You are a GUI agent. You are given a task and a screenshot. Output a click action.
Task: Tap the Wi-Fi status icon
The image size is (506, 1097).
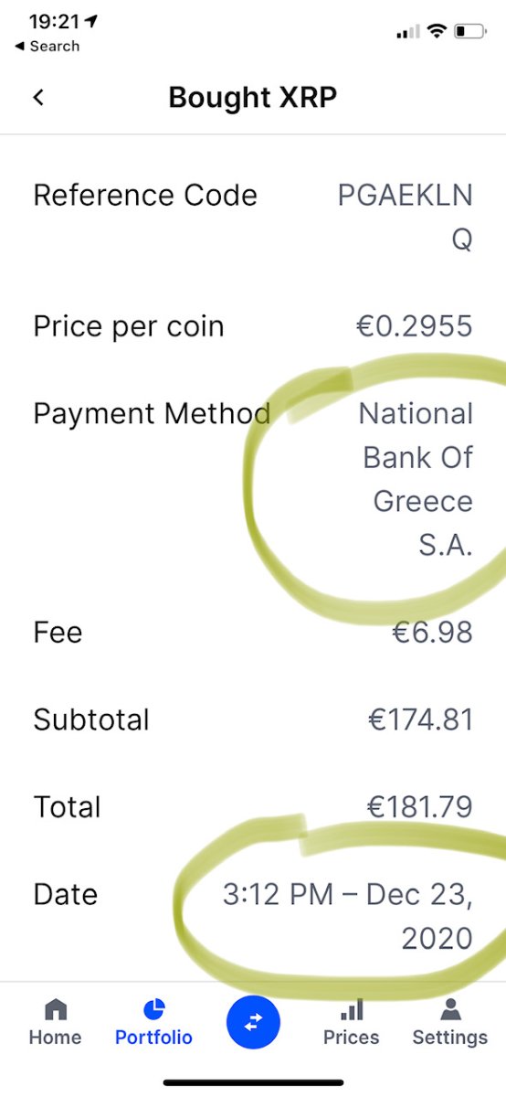point(437,32)
